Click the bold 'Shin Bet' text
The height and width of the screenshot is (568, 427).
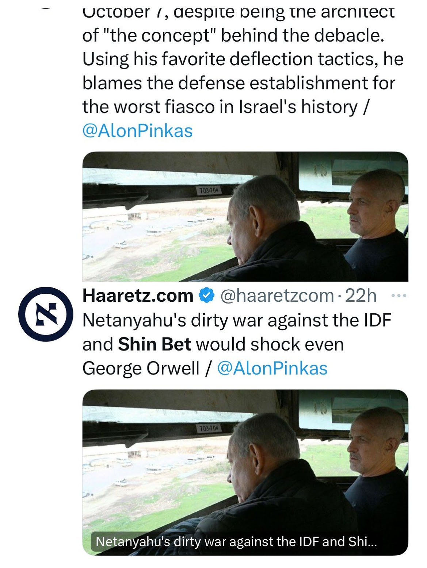[x=155, y=344]
